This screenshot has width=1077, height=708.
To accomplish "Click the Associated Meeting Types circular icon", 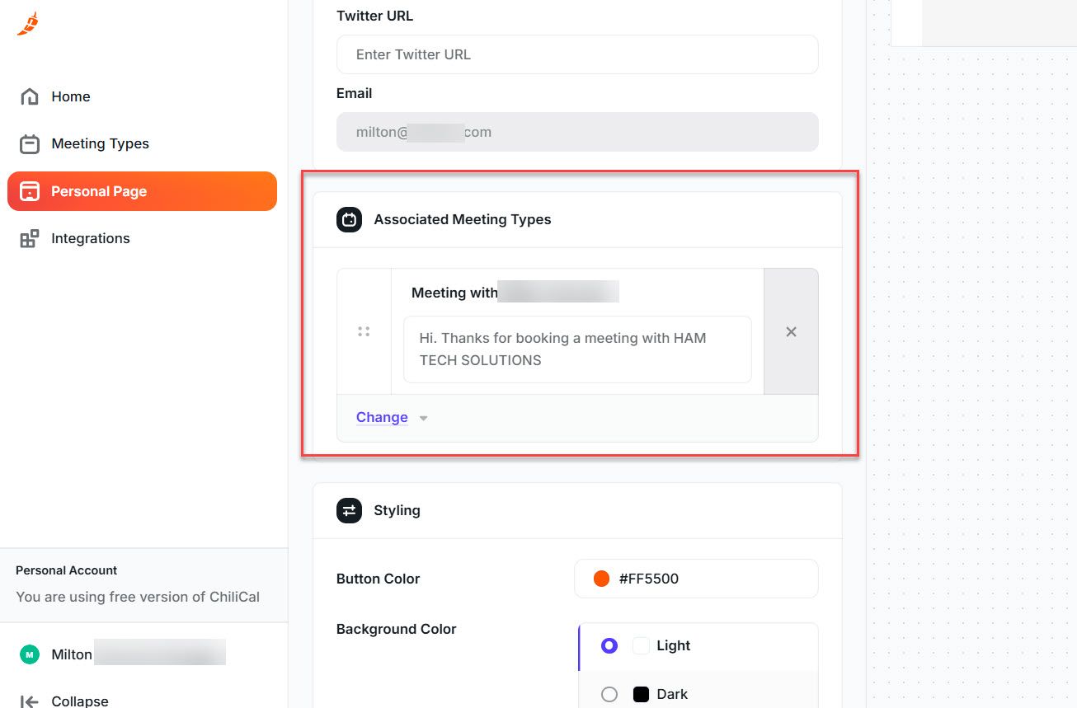I will (349, 219).
